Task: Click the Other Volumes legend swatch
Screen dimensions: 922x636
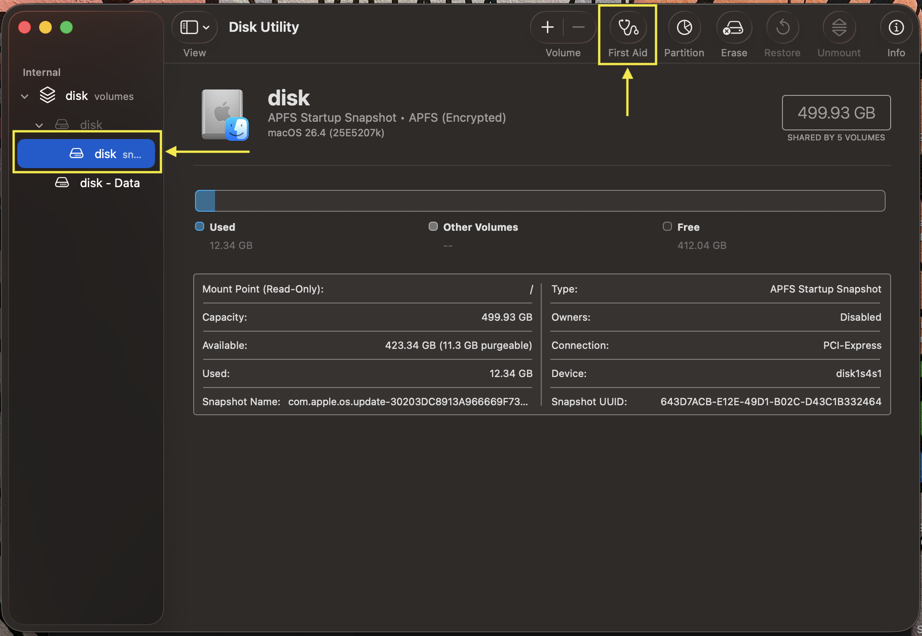Action: [433, 227]
